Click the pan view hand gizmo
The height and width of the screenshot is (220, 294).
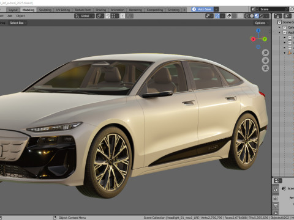[265, 61]
